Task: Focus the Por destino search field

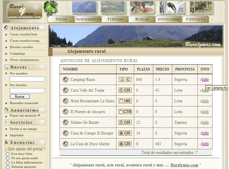Action: (27, 90)
